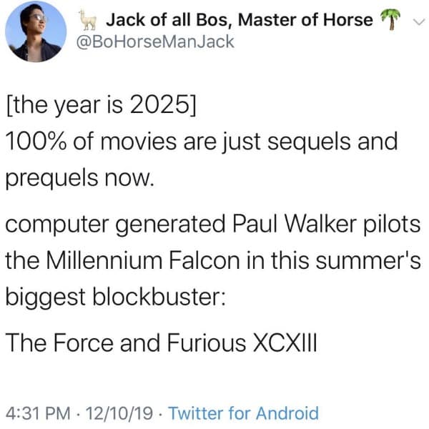The image size is (429, 429).
Task: Open the 'Jack of all Bos, Master of Horse' profile
Action: click(x=239, y=20)
